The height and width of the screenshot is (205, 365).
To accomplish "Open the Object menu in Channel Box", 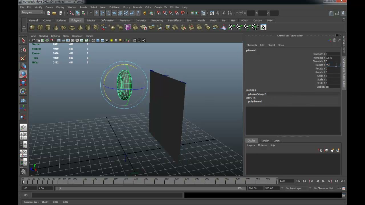I will 271,45.
